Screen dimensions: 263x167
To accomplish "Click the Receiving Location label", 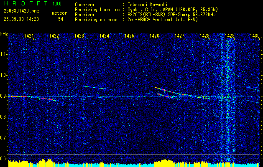I will (x=97, y=10).
